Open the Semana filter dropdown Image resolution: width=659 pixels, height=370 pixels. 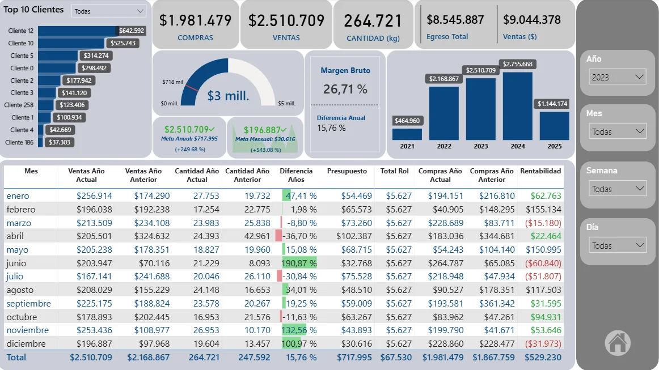618,189
